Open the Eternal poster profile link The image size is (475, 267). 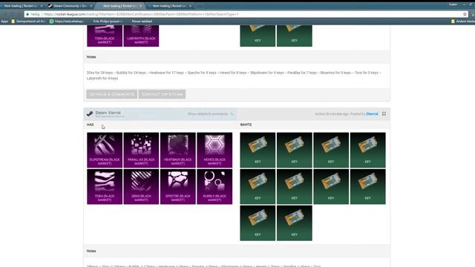coord(372,113)
